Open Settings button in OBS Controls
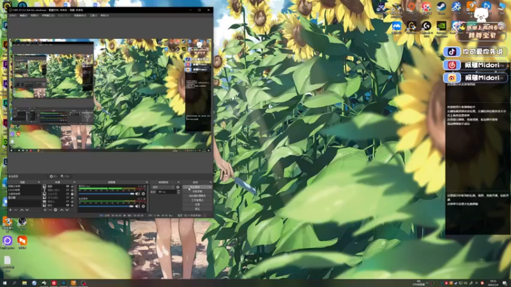This screenshot has height=287, width=511. point(197,205)
